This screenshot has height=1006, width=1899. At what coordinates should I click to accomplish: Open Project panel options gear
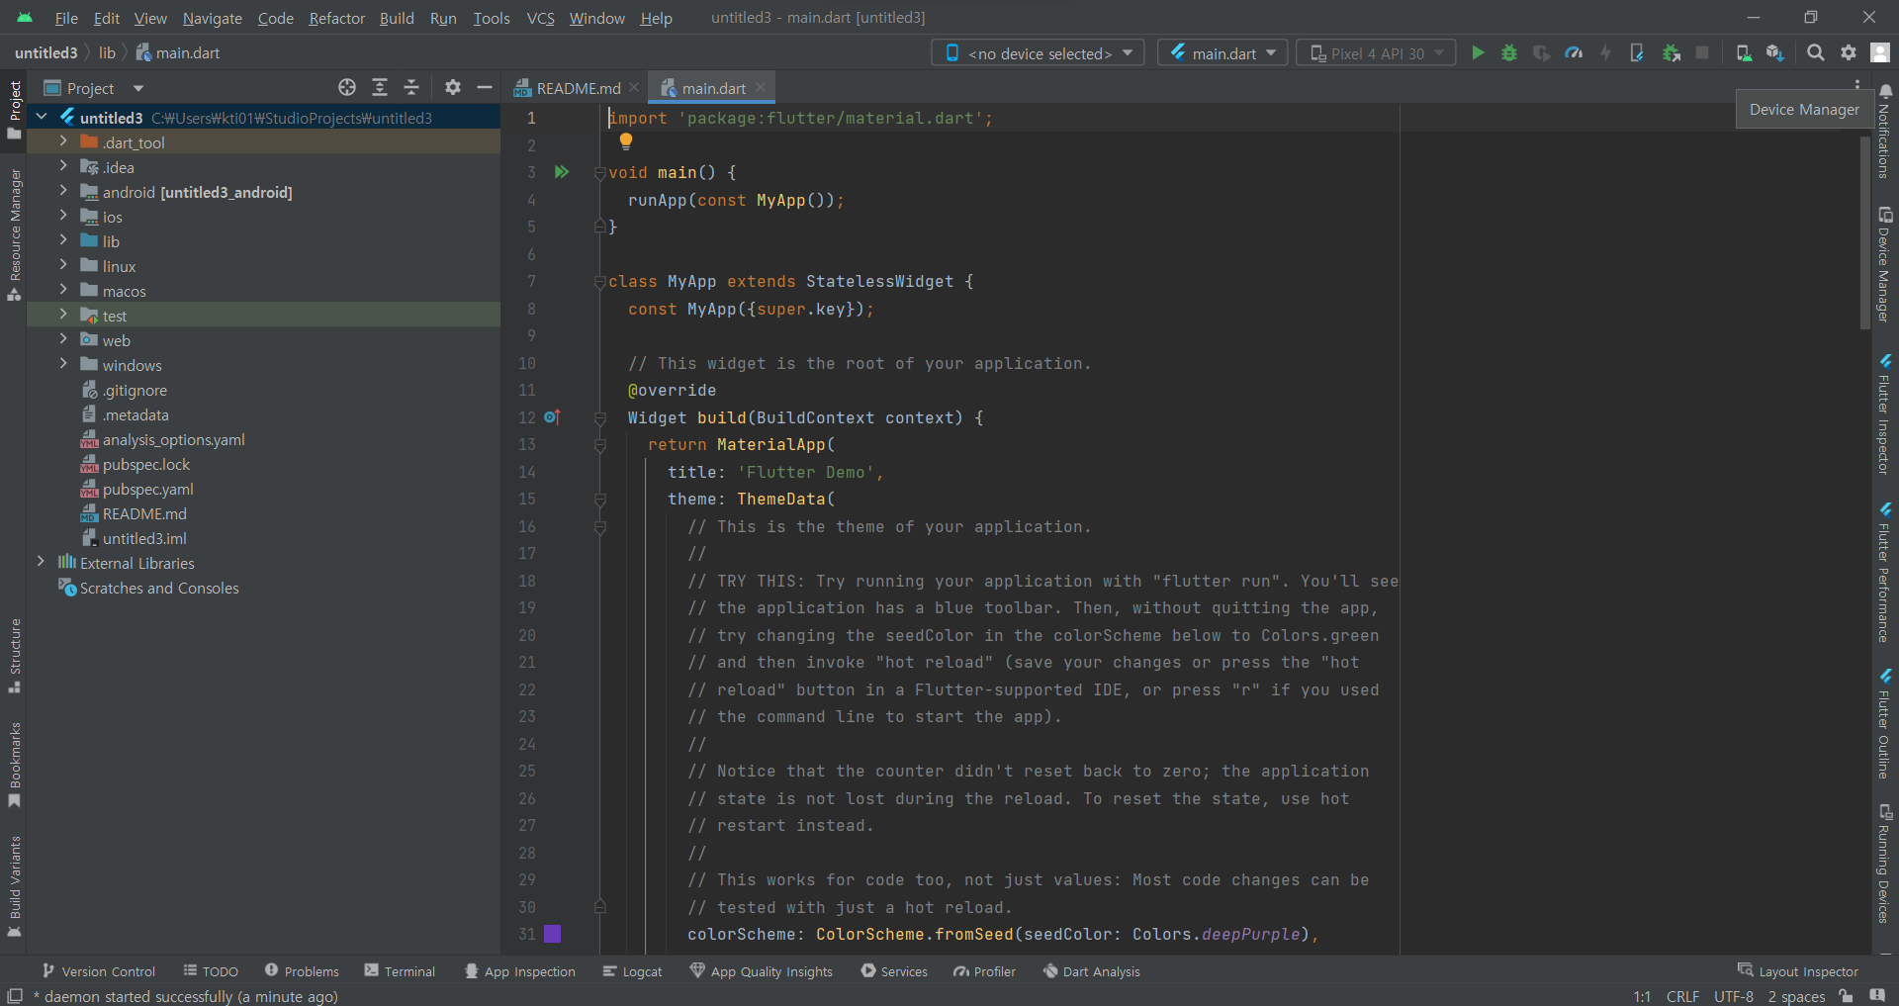tap(453, 88)
